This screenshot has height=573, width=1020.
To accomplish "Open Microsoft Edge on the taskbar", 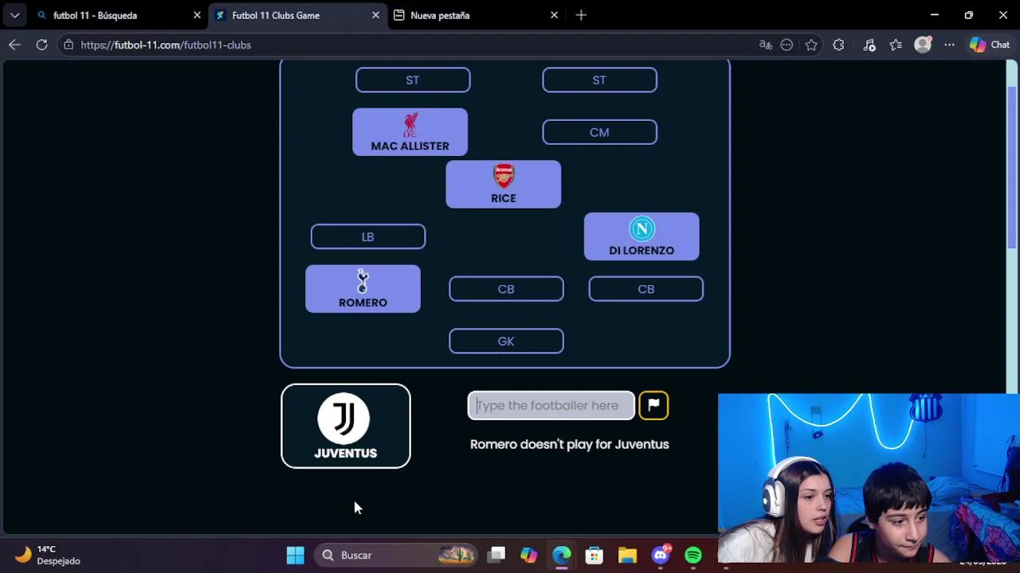I will [562, 555].
